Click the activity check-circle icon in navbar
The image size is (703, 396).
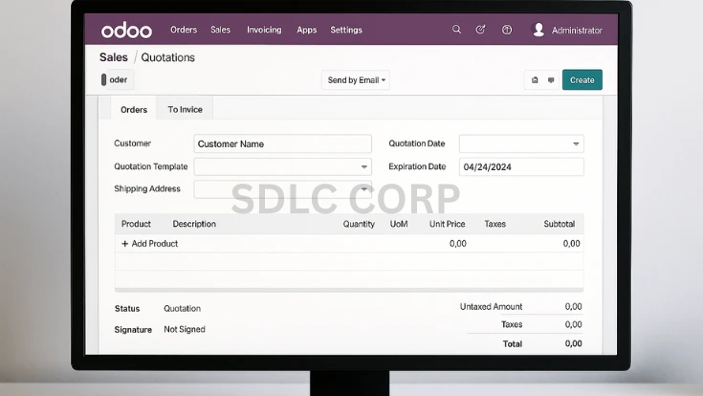pos(480,30)
